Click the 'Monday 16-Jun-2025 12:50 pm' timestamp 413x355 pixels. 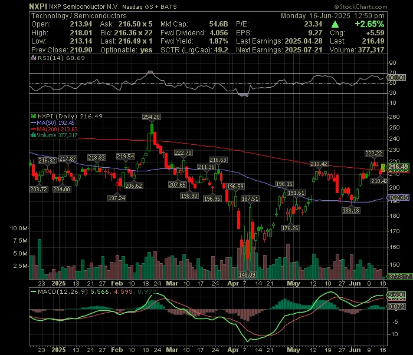coord(332,16)
